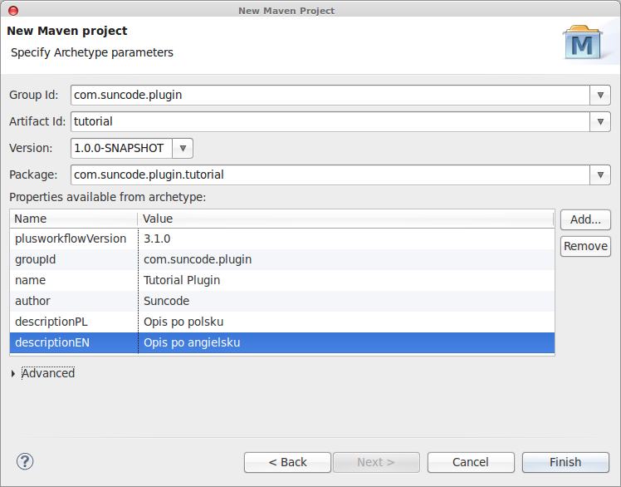Click the Add... property button
This screenshot has height=487, width=621.
(x=585, y=219)
